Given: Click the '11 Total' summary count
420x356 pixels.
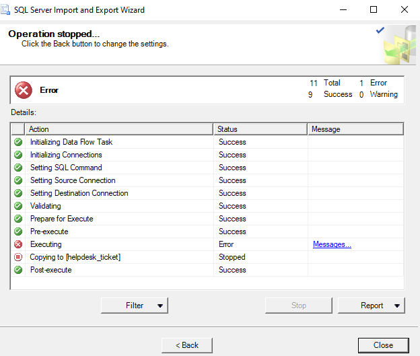Looking at the screenshot, I should pos(325,83).
